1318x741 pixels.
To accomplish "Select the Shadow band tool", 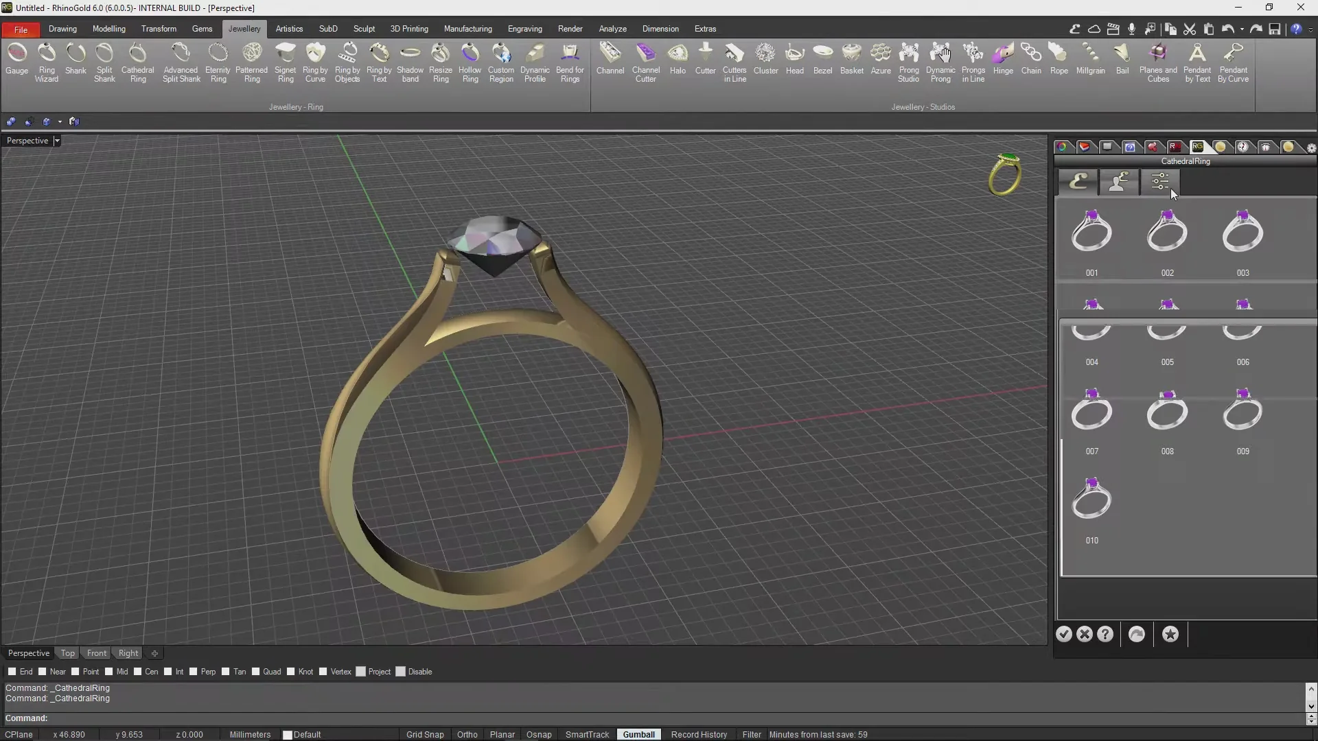I will [x=410, y=62].
